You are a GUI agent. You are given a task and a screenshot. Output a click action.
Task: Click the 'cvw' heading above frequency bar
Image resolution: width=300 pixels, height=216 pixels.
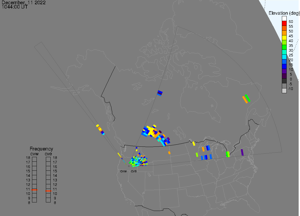(34, 154)
